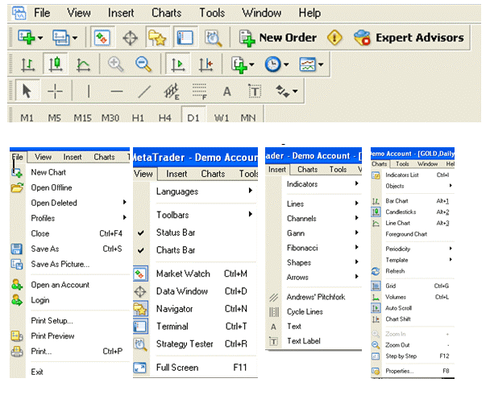Switch to the M15 timeframe

click(x=82, y=118)
